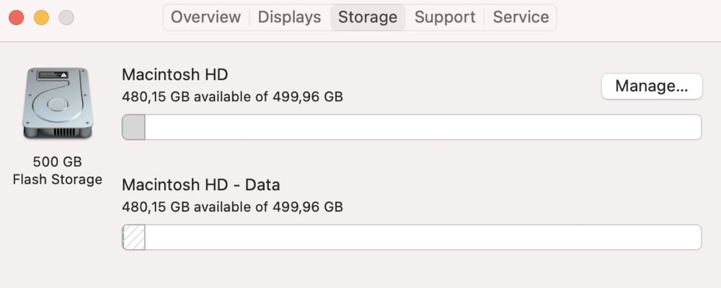Screen dimensions: 721x288
Task: Close the About This Mac window
Action: [x=16, y=17]
